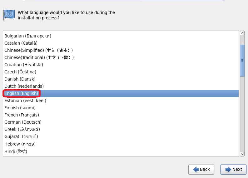Choose Catalan (Català) from list

click(x=121, y=43)
